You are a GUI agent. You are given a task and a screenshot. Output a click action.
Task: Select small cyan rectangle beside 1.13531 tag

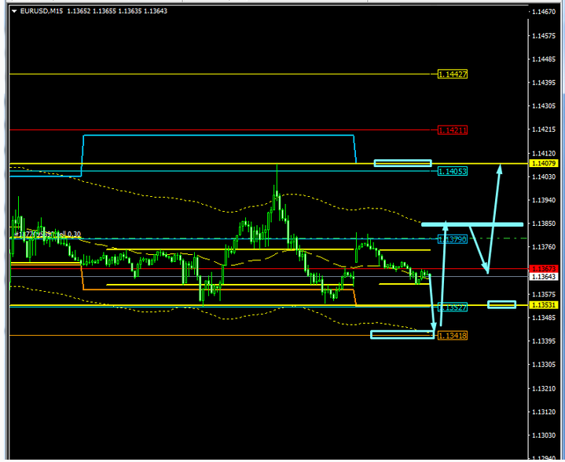tap(501, 304)
